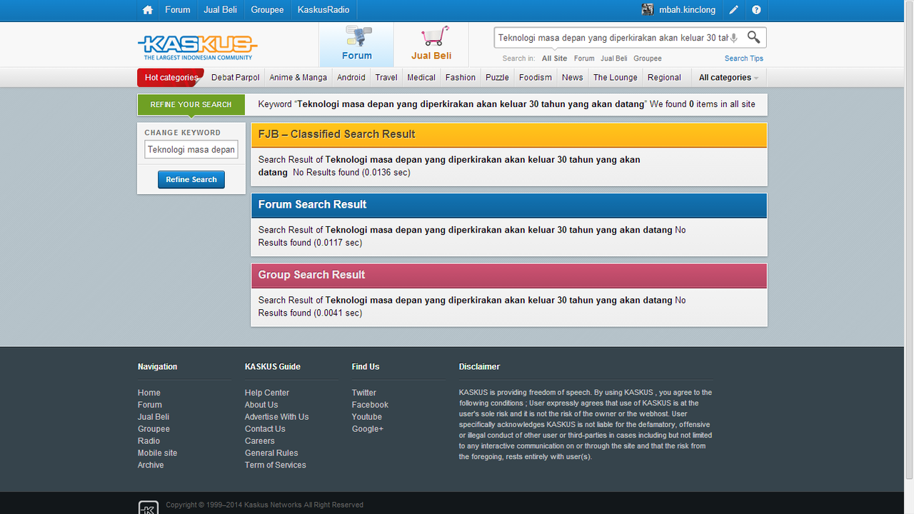Open Facebook link in Find Us

pos(370,405)
